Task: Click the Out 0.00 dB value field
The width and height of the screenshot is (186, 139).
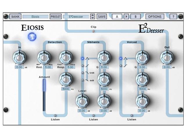Action: pos(167,67)
